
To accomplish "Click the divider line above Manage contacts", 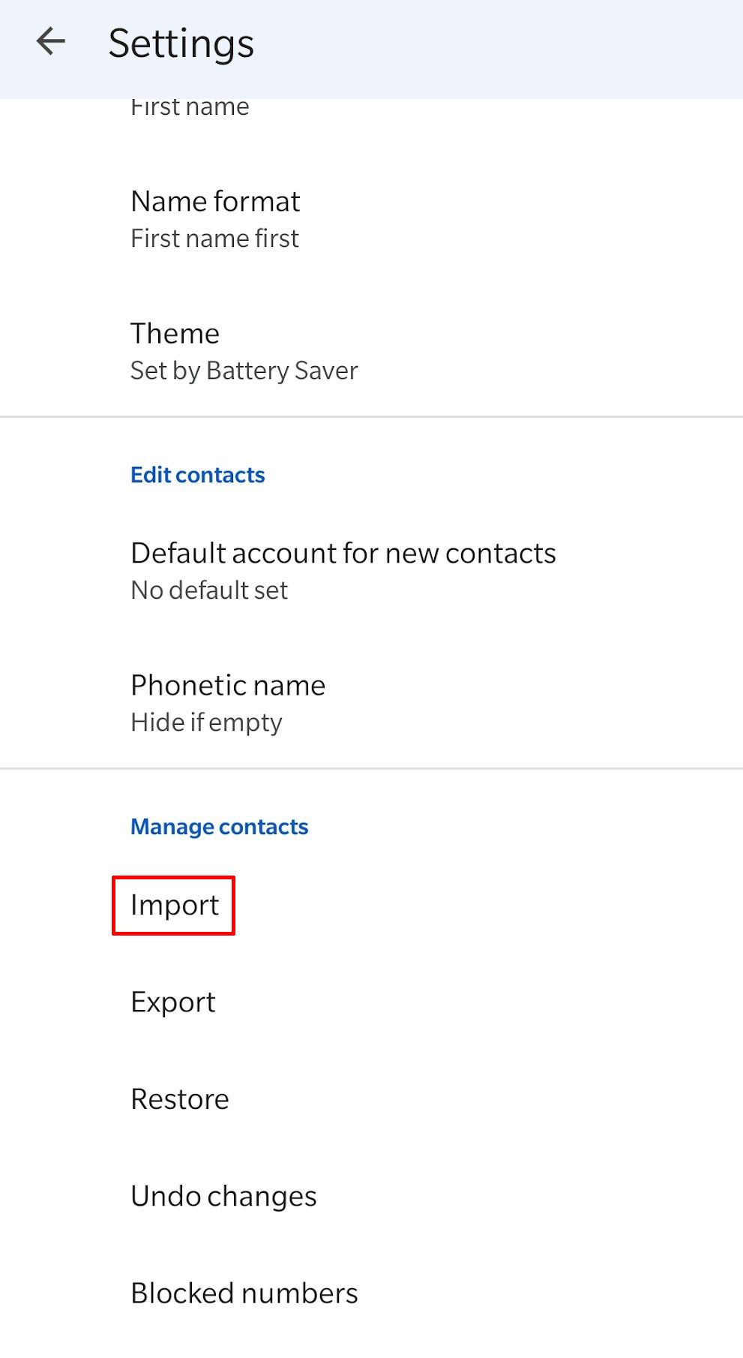I will pos(371,768).
